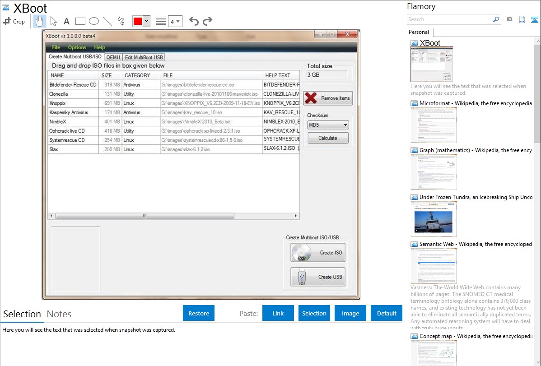Click the Create ISO button
This screenshot has width=541, height=366.
pos(318,253)
